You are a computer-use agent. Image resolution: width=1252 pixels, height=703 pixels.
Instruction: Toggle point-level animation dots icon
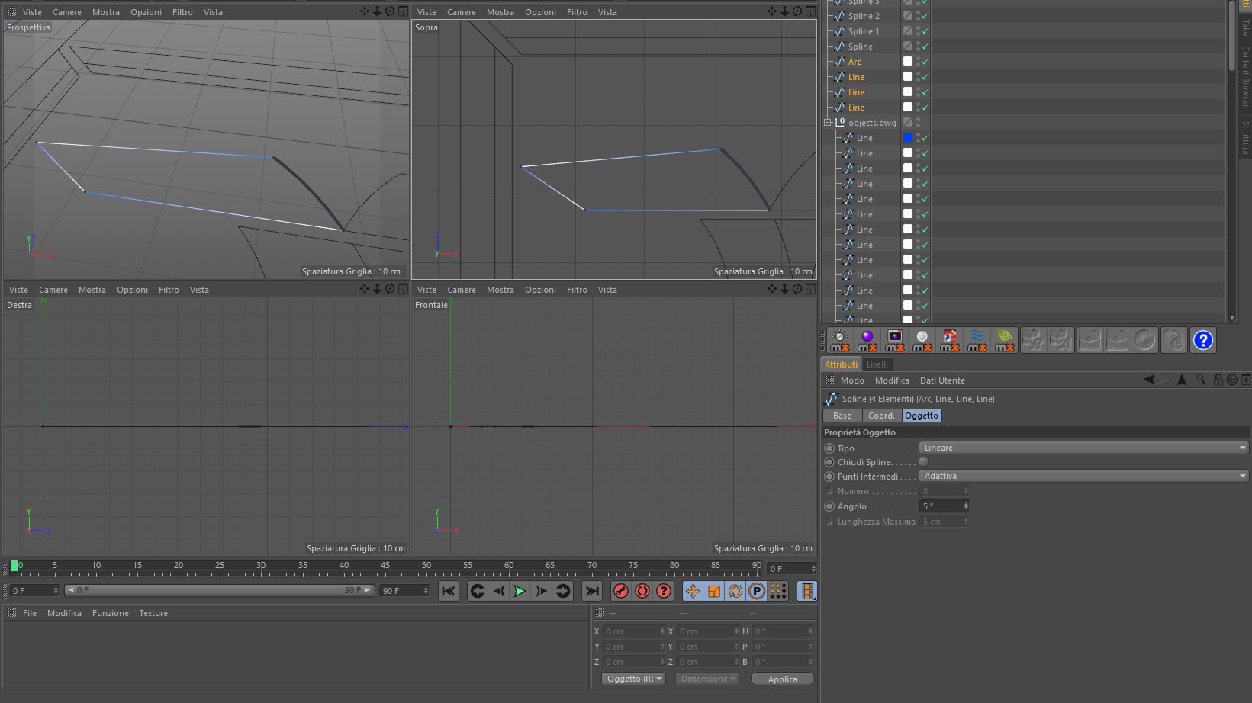pyautogui.click(x=778, y=591)
